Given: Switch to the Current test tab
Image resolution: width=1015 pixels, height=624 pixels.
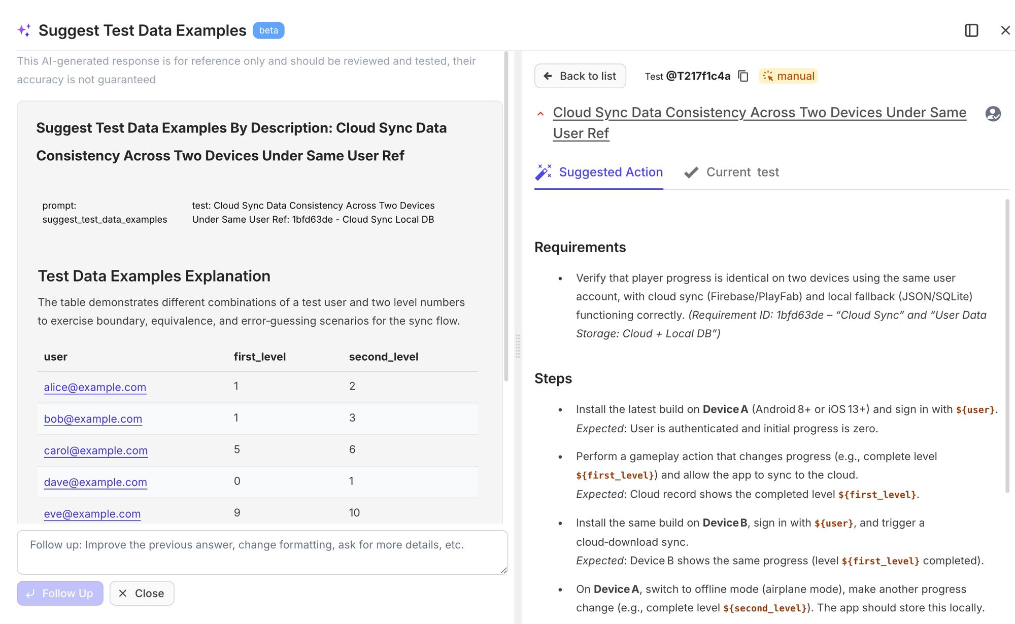Looking at the screenshot, I should (731, 172).
